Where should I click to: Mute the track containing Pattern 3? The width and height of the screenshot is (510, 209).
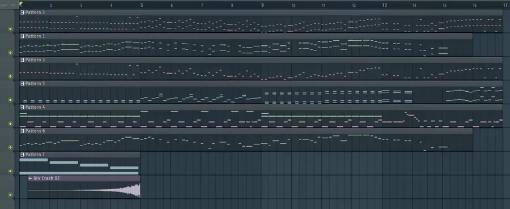point(10,76)
